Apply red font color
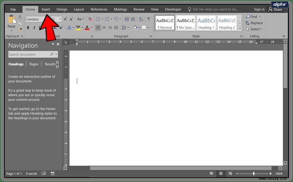 [x=87, y=28]
